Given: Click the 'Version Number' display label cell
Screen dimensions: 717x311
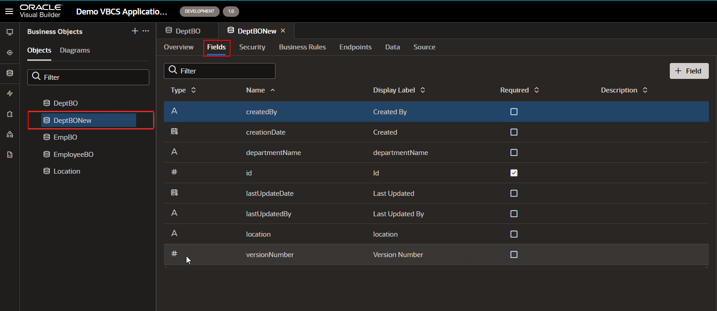Looking at the screenshot, I should click(x=398, y=255).
